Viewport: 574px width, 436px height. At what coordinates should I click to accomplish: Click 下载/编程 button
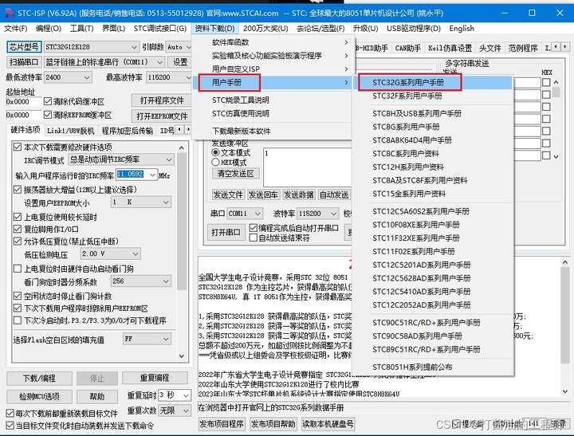point(39,378)
